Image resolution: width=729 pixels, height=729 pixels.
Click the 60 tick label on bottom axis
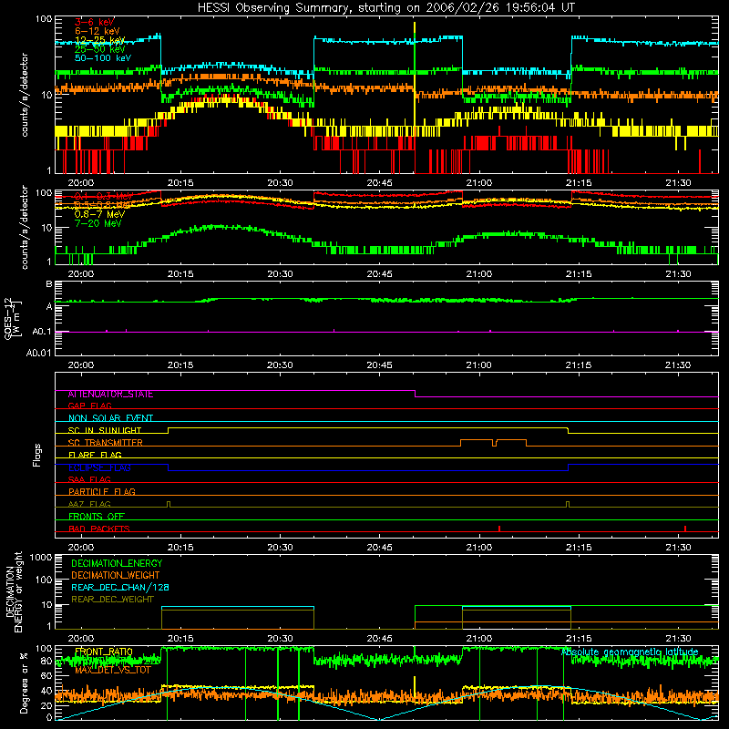pos(46,675)
